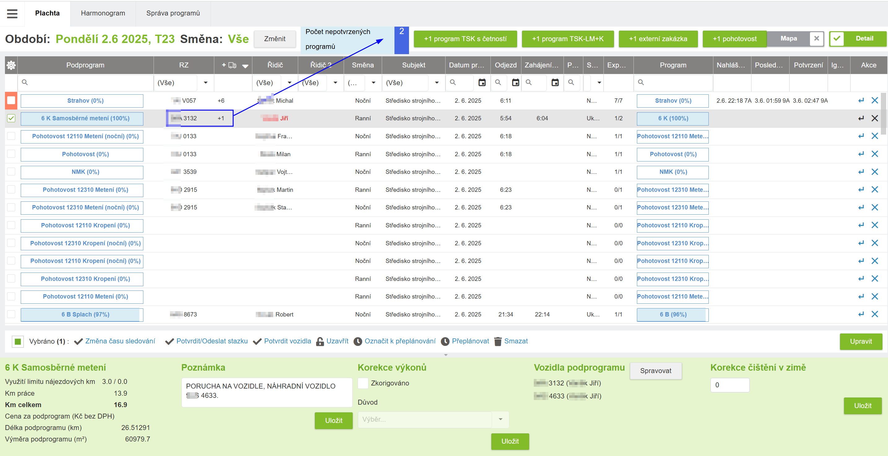Viewport: 888px width, 456px height.
Task: Open the Správa programů tab
Action: click(173, 13)
